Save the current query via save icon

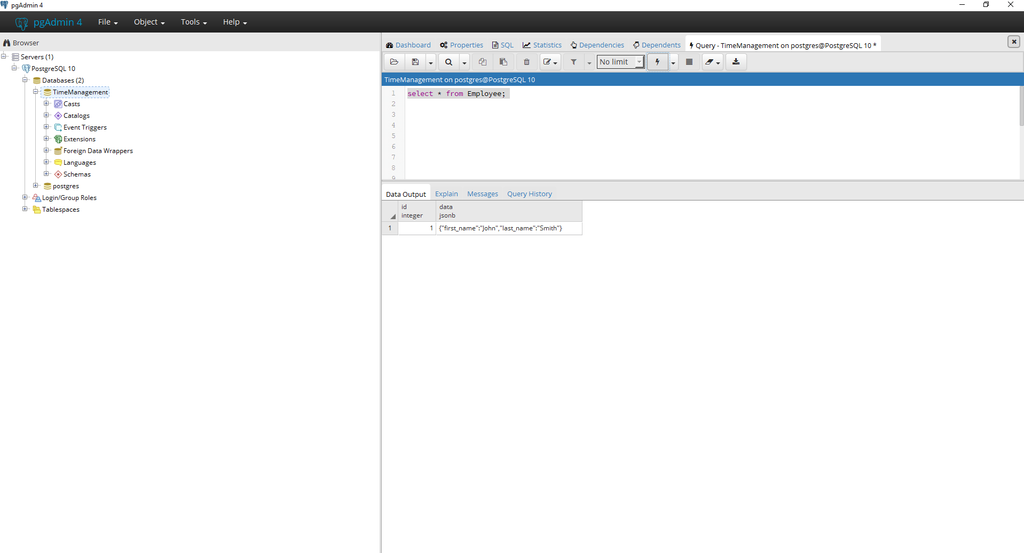(x=416, y=61)
